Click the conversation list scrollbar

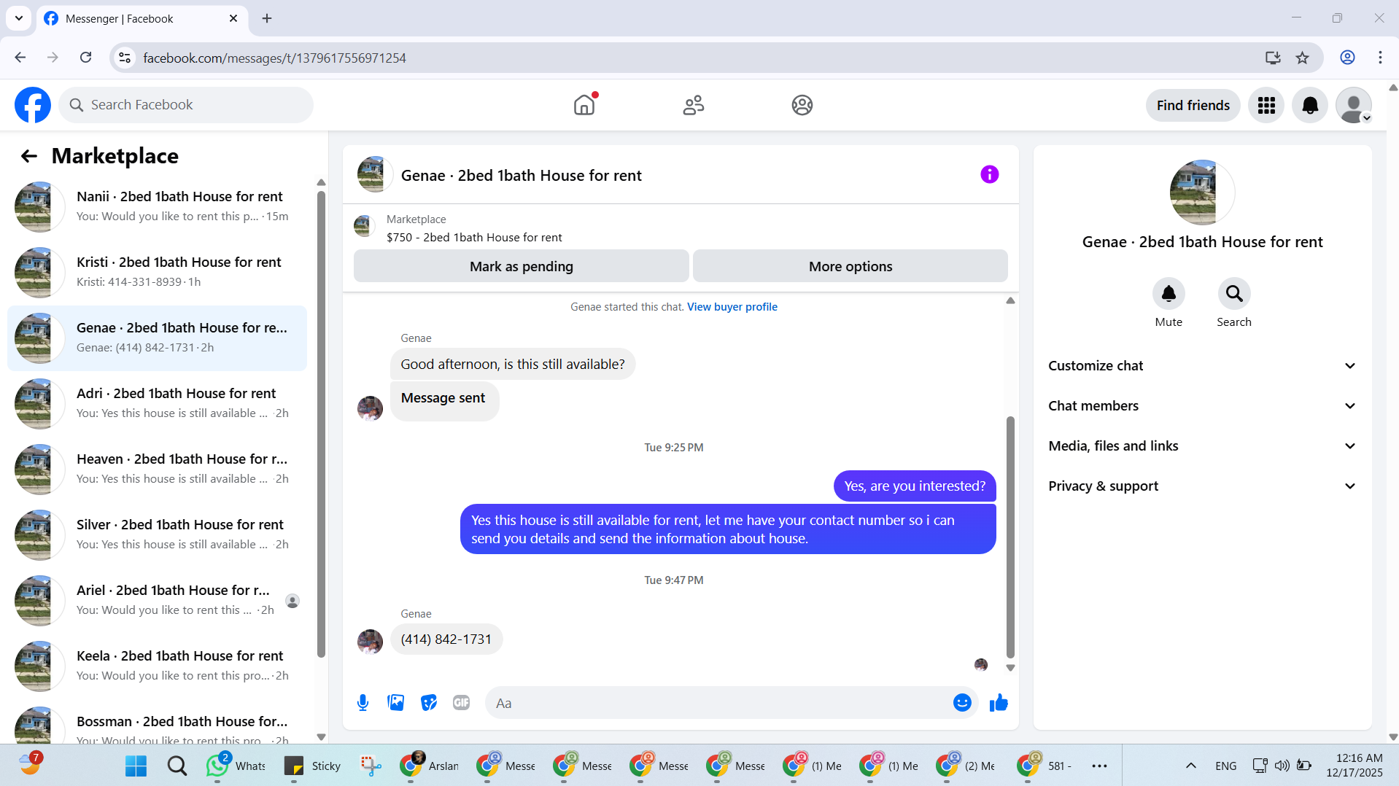coord(321,423)
